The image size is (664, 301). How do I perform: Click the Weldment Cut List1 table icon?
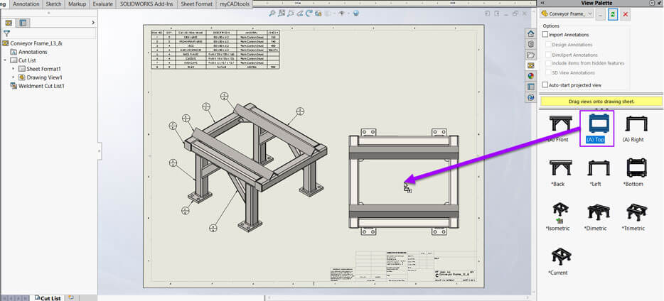[x=14, y=86]
